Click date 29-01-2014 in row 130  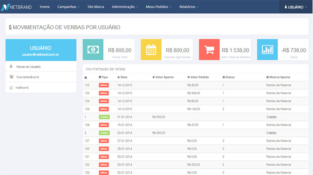click(124, 149)
